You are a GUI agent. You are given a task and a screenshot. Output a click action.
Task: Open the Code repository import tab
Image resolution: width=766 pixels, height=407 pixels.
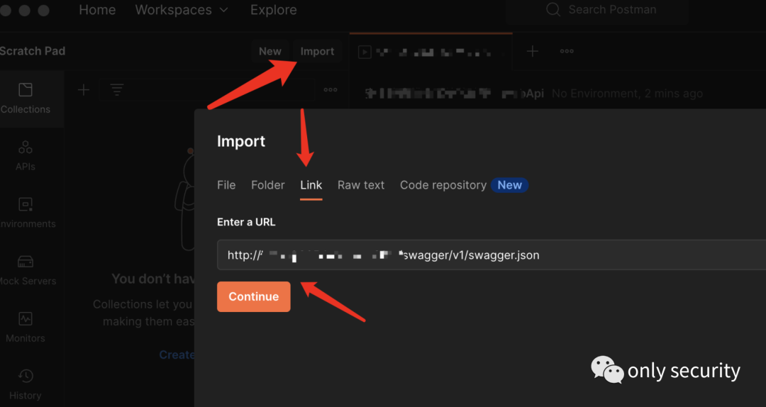point(443,185)
